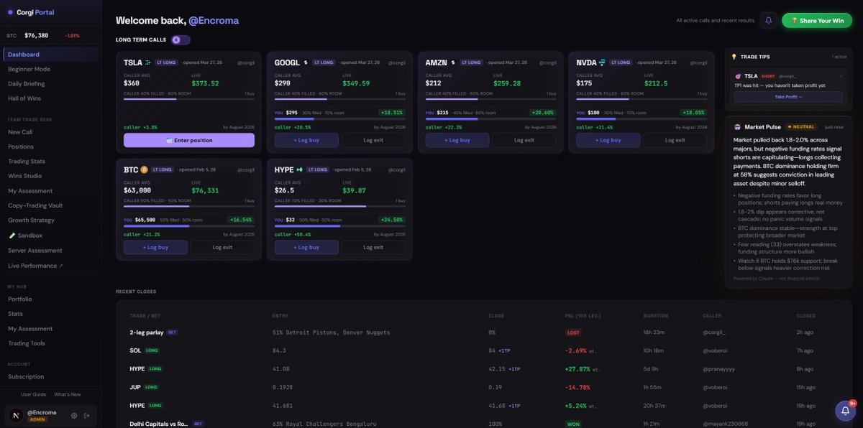
Task: Click the BTC price $76,380 in sidebar
Action: tap(37, 35)
